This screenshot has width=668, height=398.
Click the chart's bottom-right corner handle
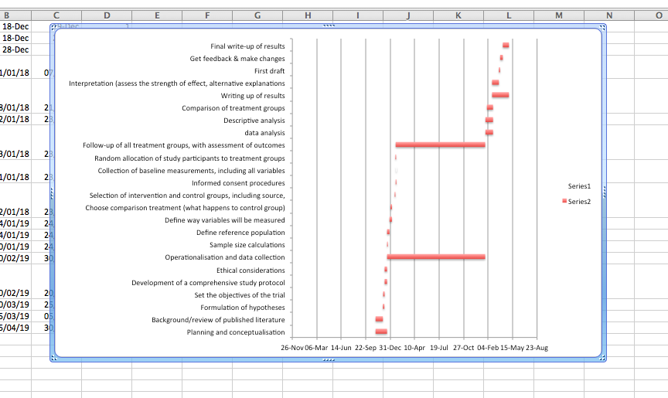[603, 358]
